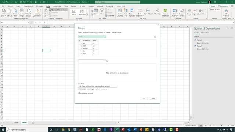Image resolution: width=235 pixels, height=132 pixels.
Task: Click the First Name column header in preview
Action: click(86, 41)
